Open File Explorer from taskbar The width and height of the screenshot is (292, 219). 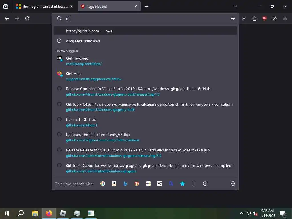(35, 213)
